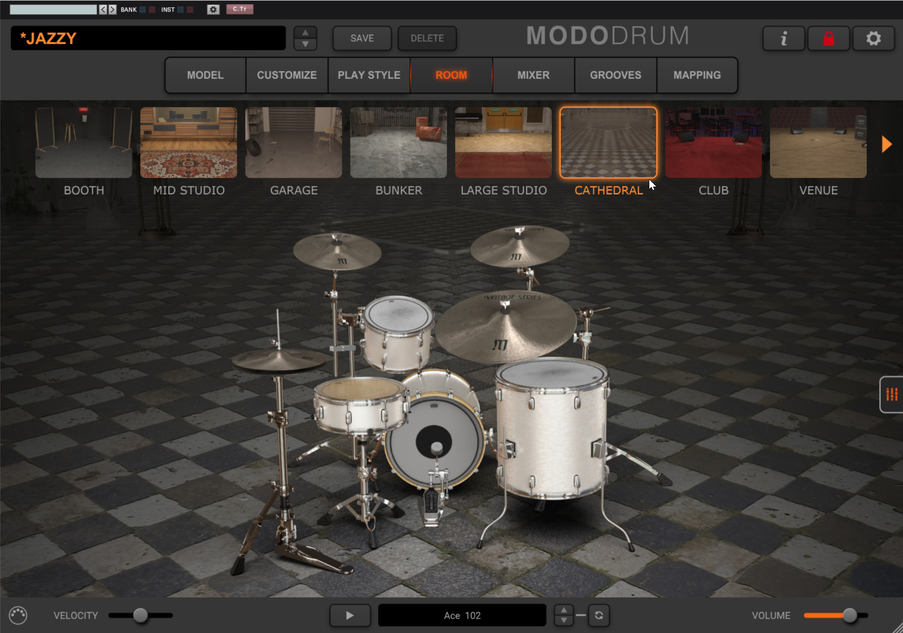903x633 pixels.
Task: Play the Ace 102 groove
Action: (x=350, y=615)
